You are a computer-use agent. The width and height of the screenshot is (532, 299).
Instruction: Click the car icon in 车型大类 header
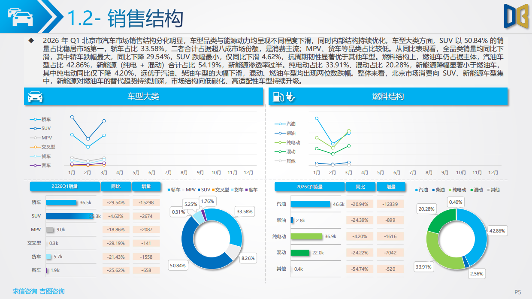35,97
